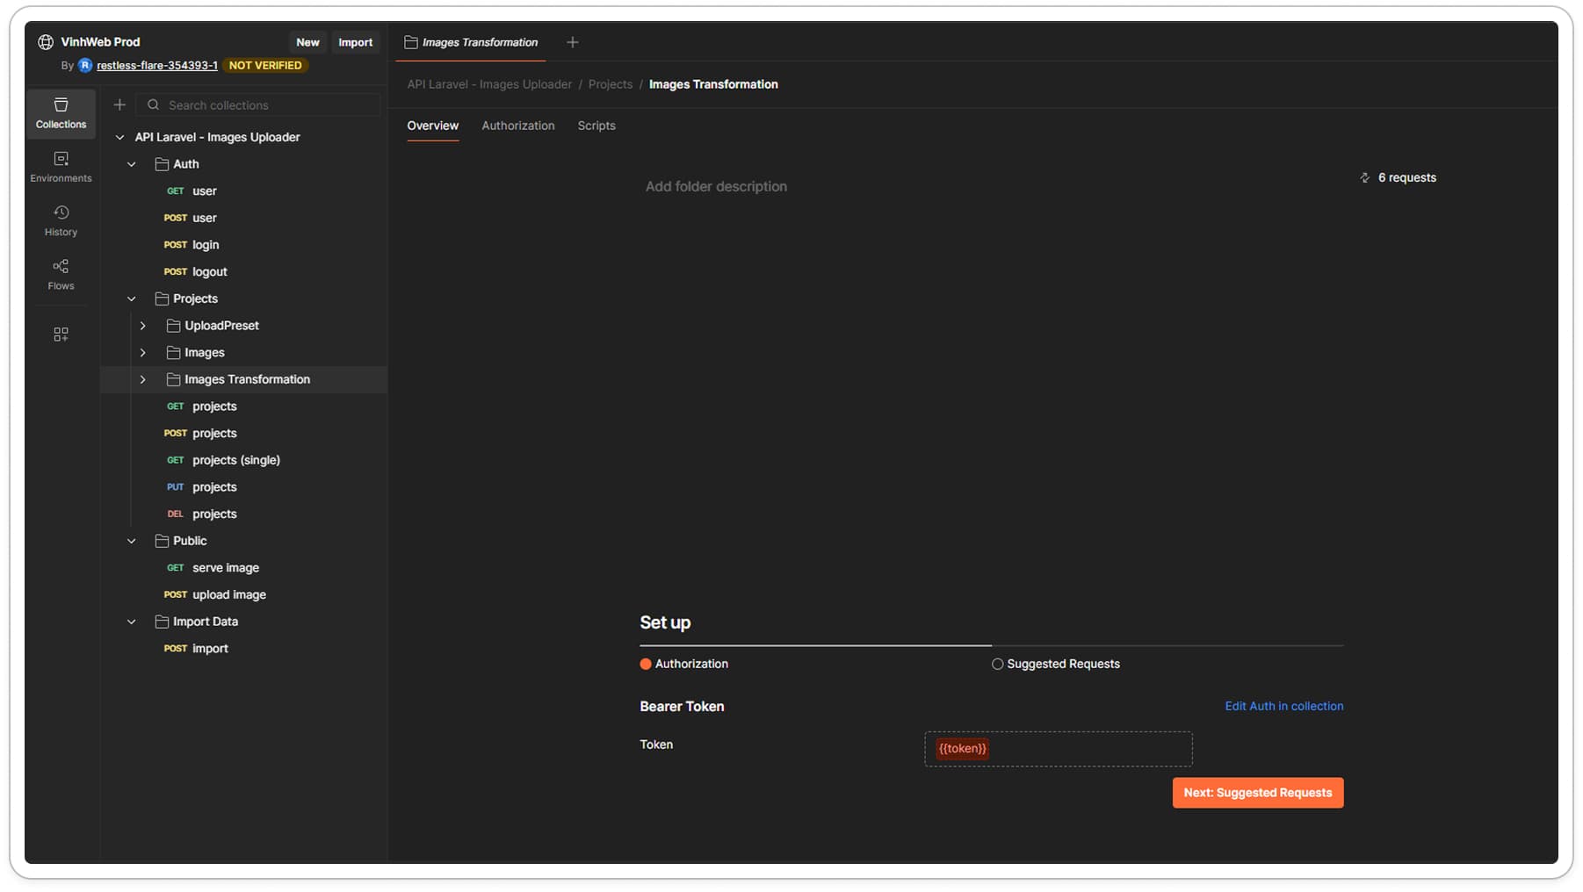The height and width of the screenshot is (892, 1583).
Task: Add a new collection with the plus icon
Action: tap(119, 104)
